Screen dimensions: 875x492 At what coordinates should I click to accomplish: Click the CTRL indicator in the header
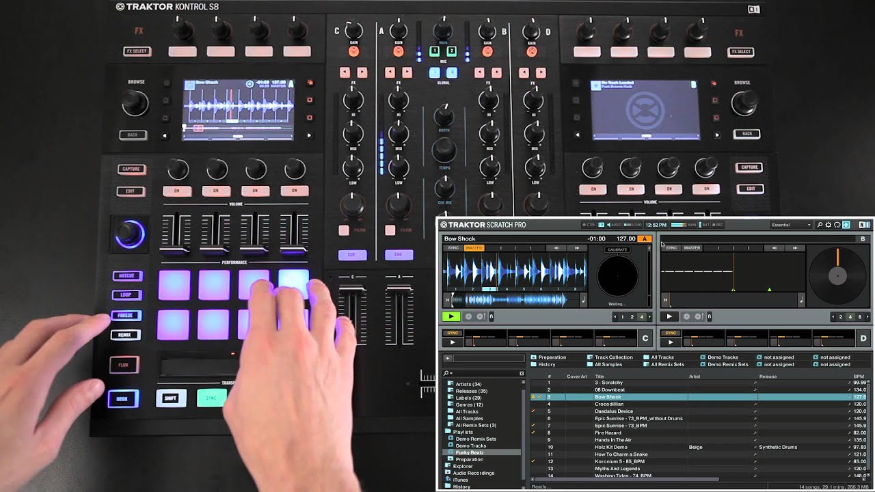589,225
